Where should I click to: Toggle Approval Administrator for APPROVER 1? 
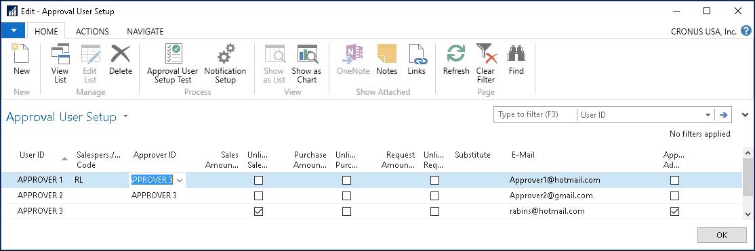pyautogui.click(x=674, y=181)
